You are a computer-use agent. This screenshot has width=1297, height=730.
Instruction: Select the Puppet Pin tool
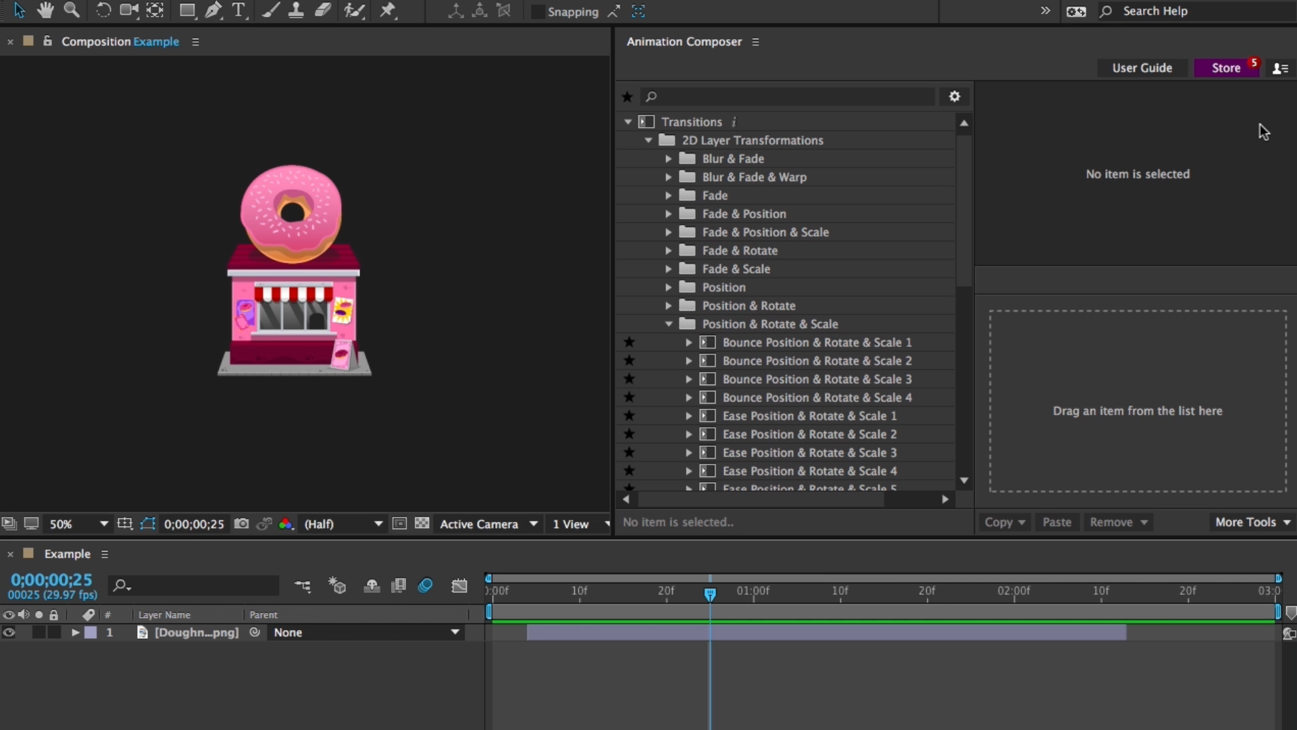[x=388, y=10]
